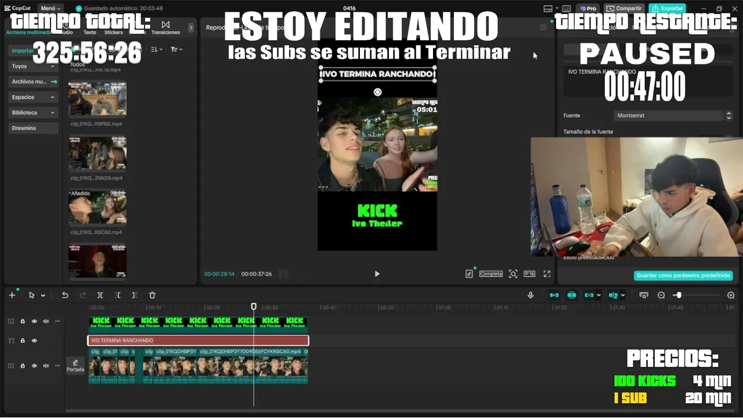
Task: Expand the preview axis dropdown arrow
Action: (623, 296)
